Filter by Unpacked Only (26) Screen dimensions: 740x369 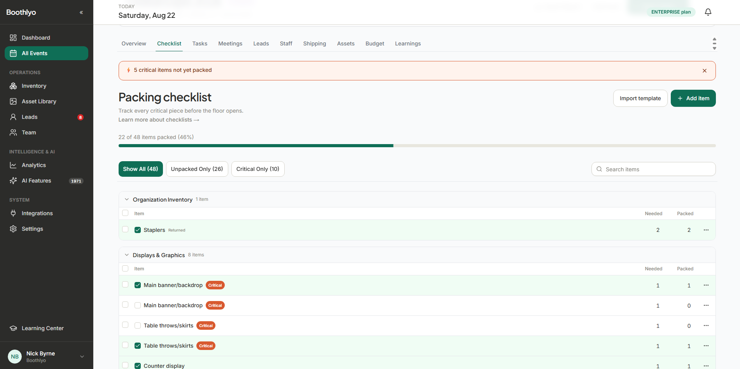(x=197, y=169)
